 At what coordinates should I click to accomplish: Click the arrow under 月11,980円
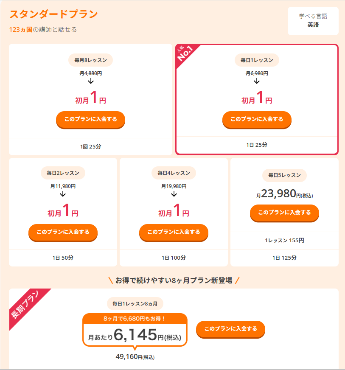click(x=63, y=194)
